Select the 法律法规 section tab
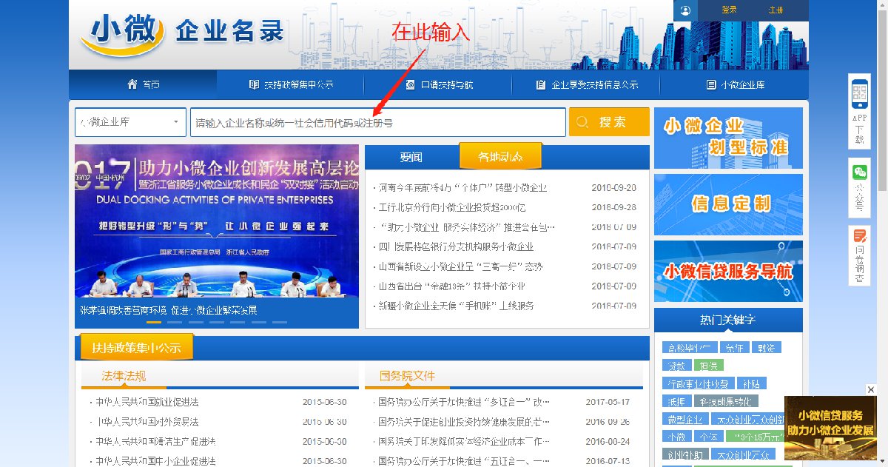 pos(124,376)
